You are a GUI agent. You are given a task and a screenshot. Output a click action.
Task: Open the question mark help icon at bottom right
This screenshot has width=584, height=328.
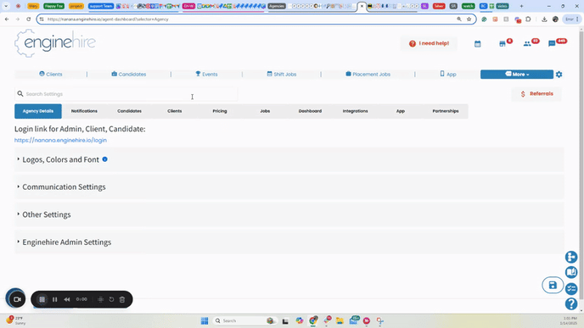pyautogui.click(x=571, y=303)
